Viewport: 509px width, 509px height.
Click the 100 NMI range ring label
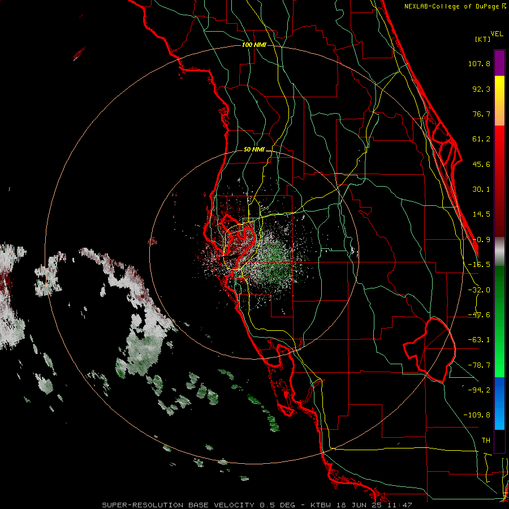click(x=254, y=45)
